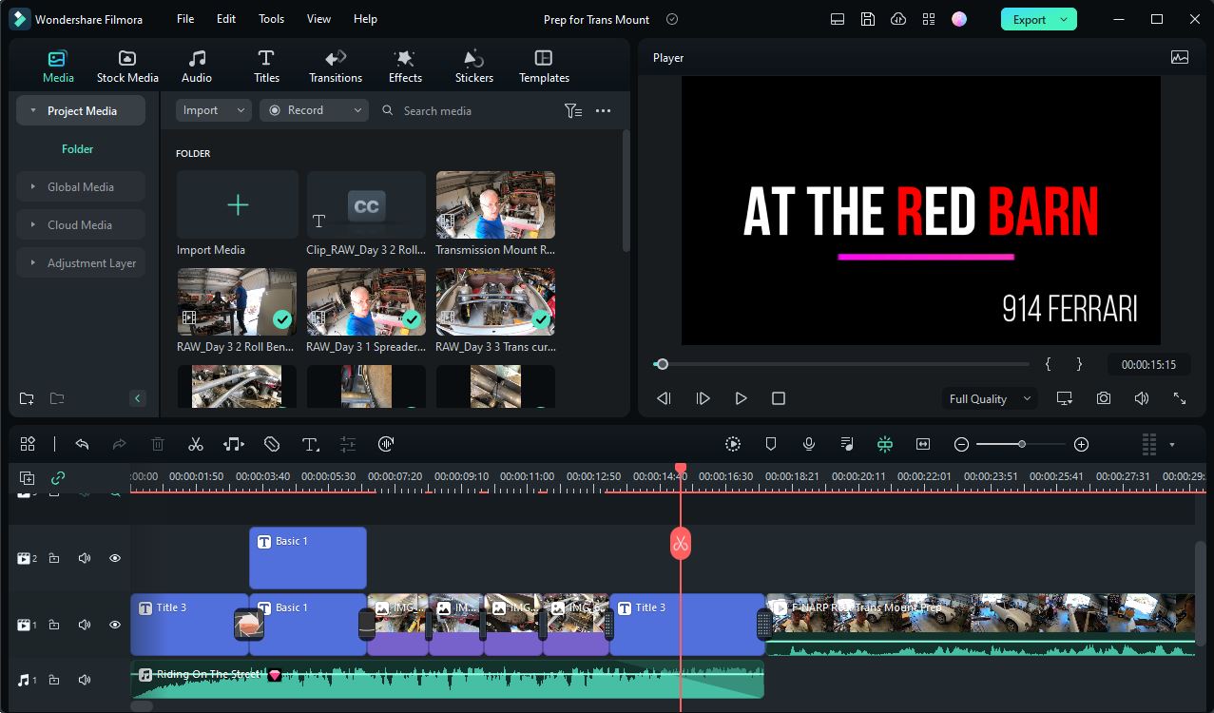Viewport: 1214px width, 713px height.
Task: Add a marker using the marker icon
Action: click(771, 444)
